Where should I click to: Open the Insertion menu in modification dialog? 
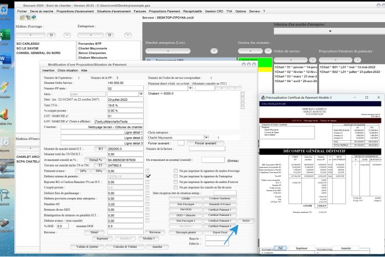(48, 70)
